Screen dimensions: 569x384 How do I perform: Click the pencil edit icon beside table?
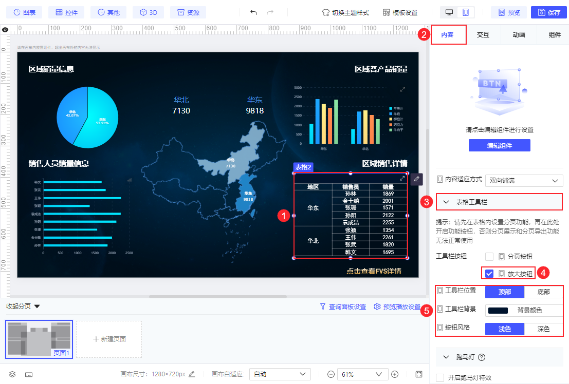[x=416, y=179]
